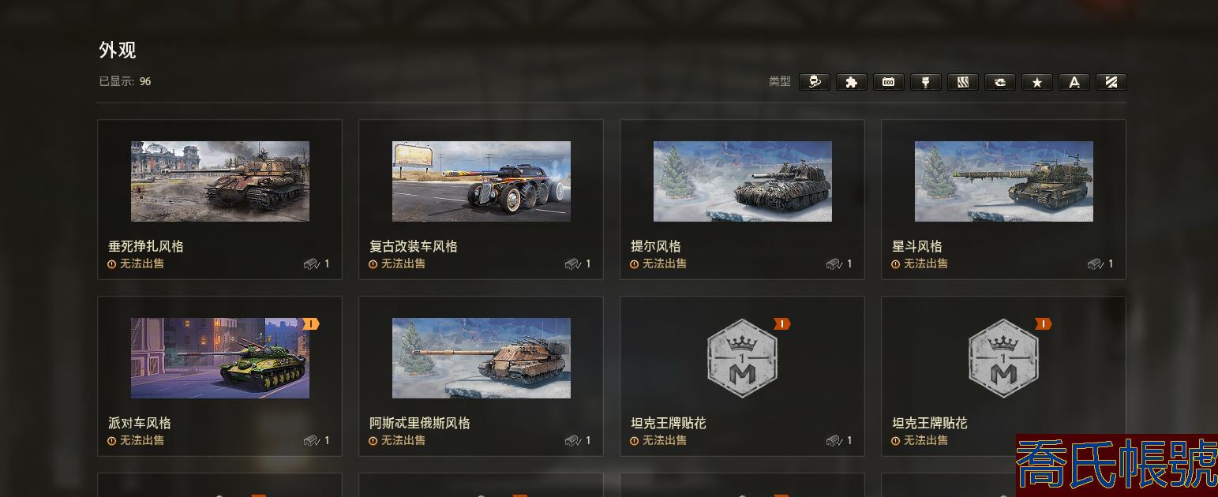This screenshot has width=1218, height=497.
Task: Select the star emblem filter icon
Action: point(1036,81)
